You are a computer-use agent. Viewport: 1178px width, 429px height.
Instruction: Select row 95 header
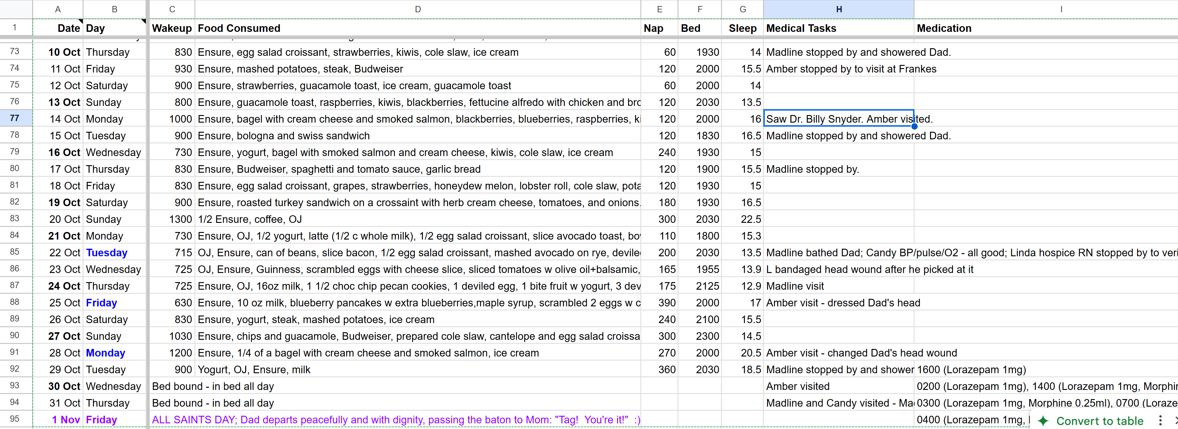click(14, 419)
